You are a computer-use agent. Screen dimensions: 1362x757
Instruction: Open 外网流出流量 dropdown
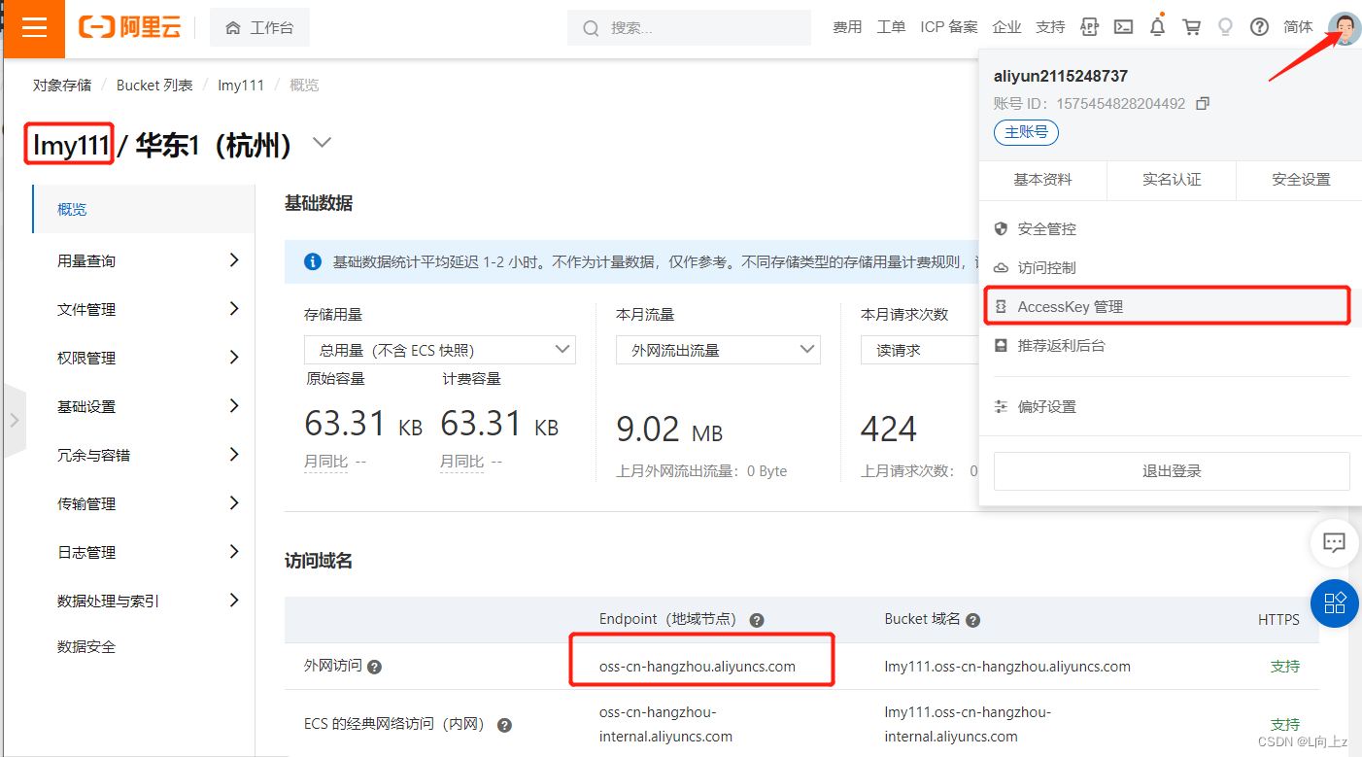(x=718, y=350)
